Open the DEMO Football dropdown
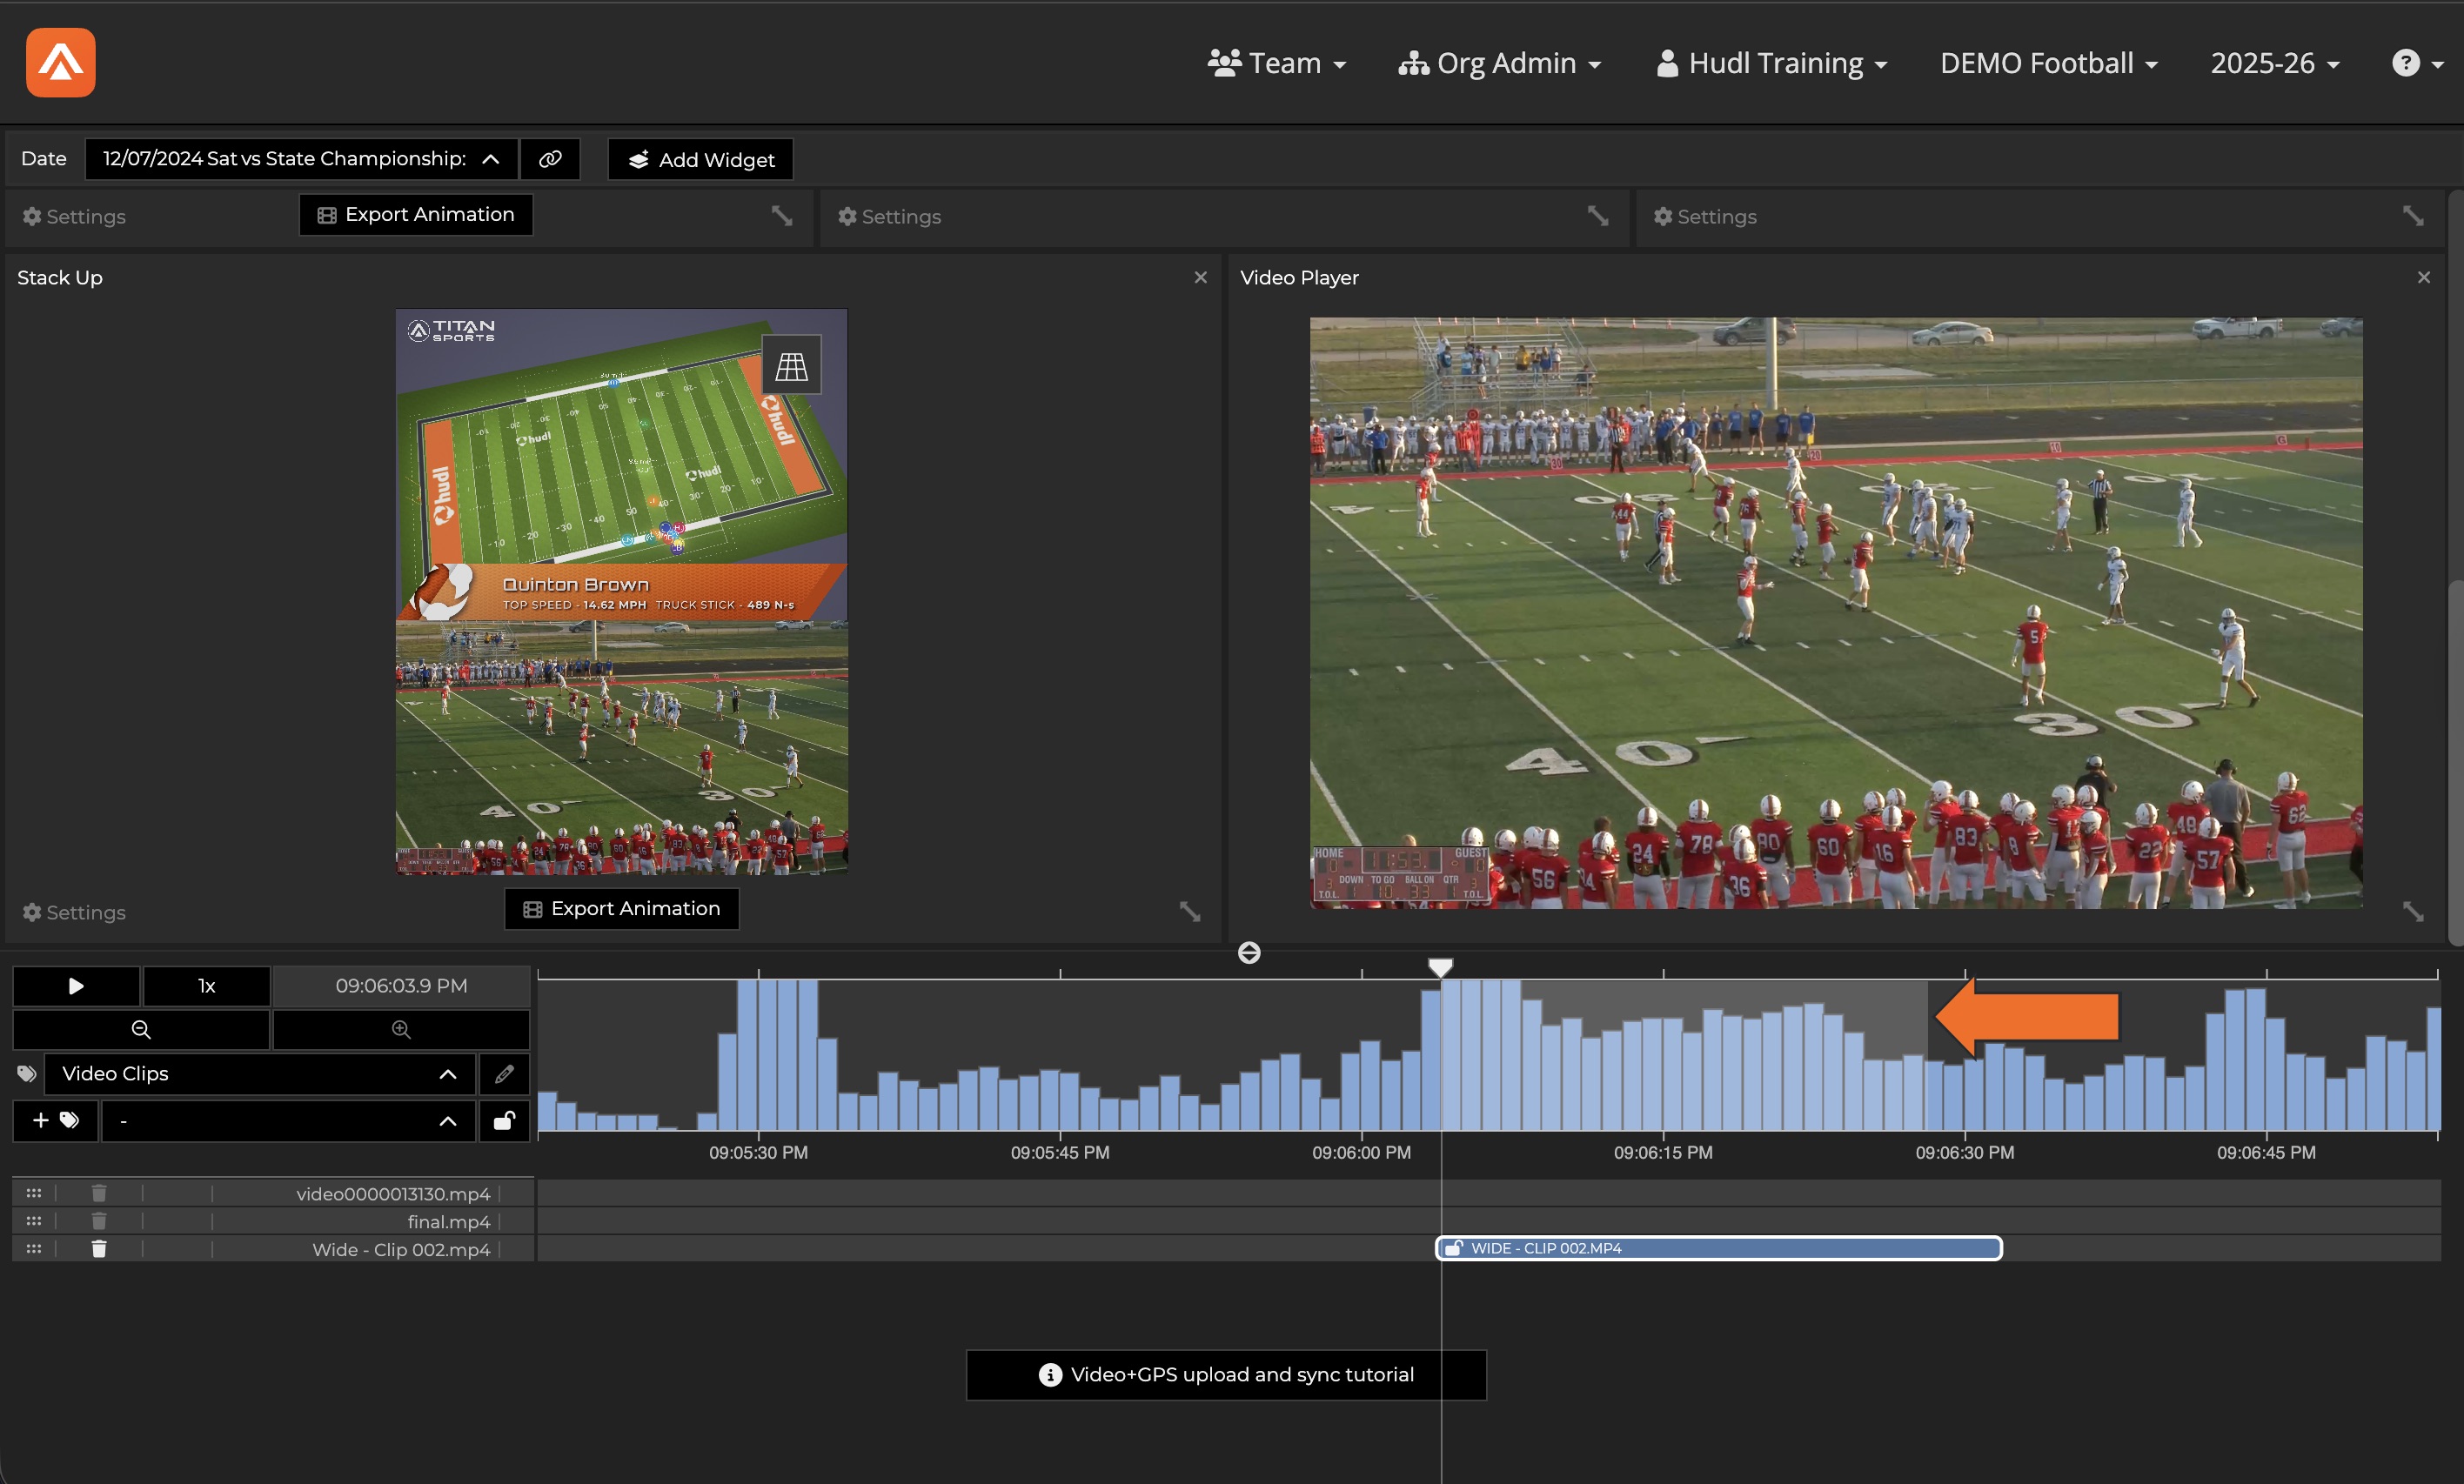The height and width of the screenshot is (1484, 2464). click(2048, 63)
